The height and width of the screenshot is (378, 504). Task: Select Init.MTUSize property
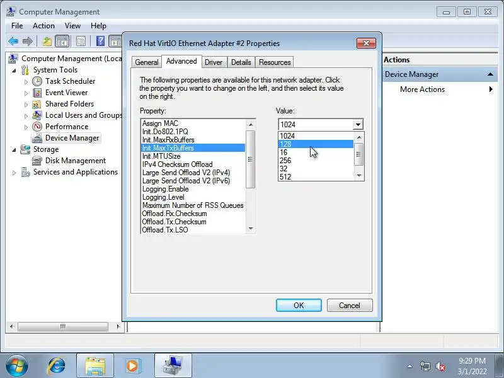[x=193, y=156]
